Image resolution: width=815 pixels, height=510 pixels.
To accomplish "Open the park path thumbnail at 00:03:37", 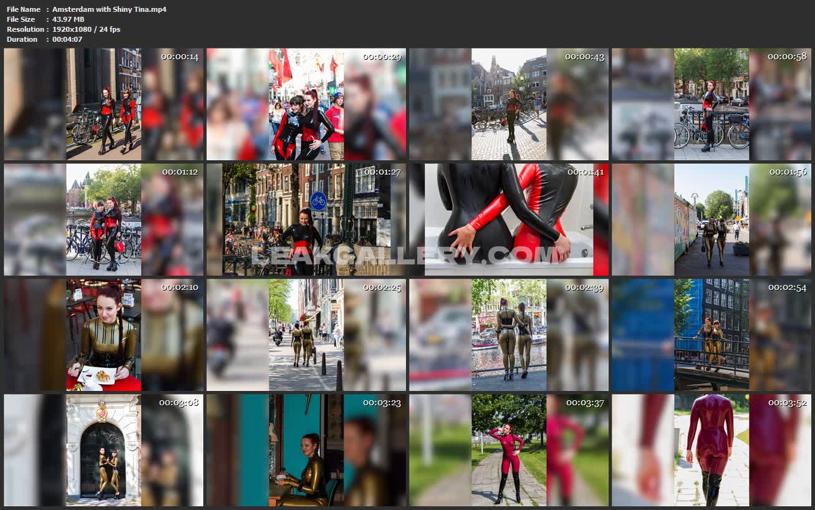I will click(509, 450).
